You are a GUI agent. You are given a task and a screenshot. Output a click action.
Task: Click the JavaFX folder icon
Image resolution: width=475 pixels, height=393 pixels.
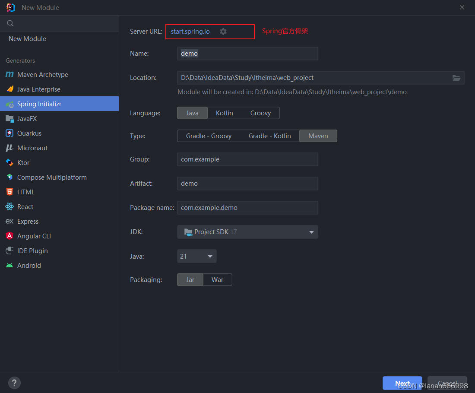(x=9, y=119)
